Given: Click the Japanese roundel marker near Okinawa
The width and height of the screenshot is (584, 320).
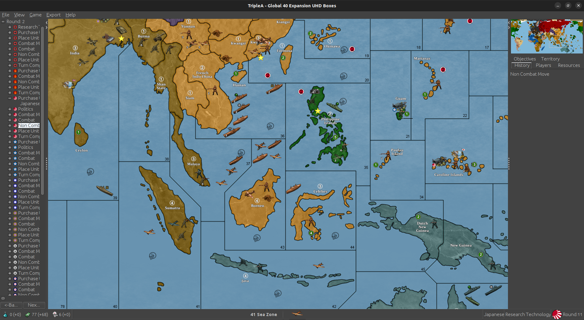Looking at the screenshot, I should [x=352, y=49].
